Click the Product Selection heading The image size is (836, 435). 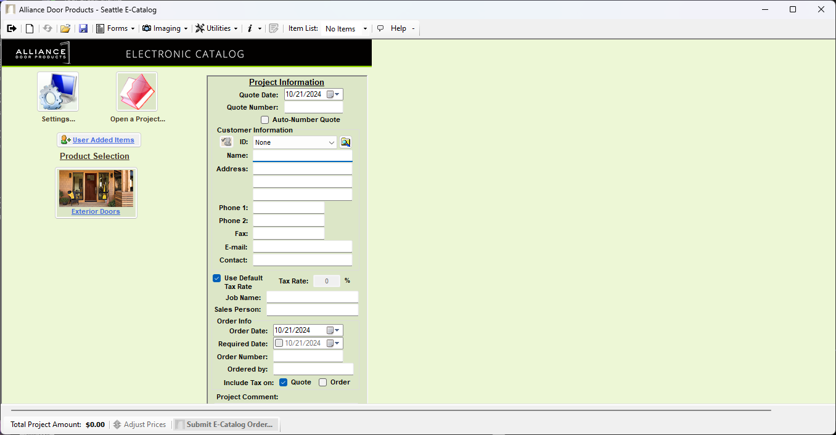pyautogui.click(x=94, y=157)
